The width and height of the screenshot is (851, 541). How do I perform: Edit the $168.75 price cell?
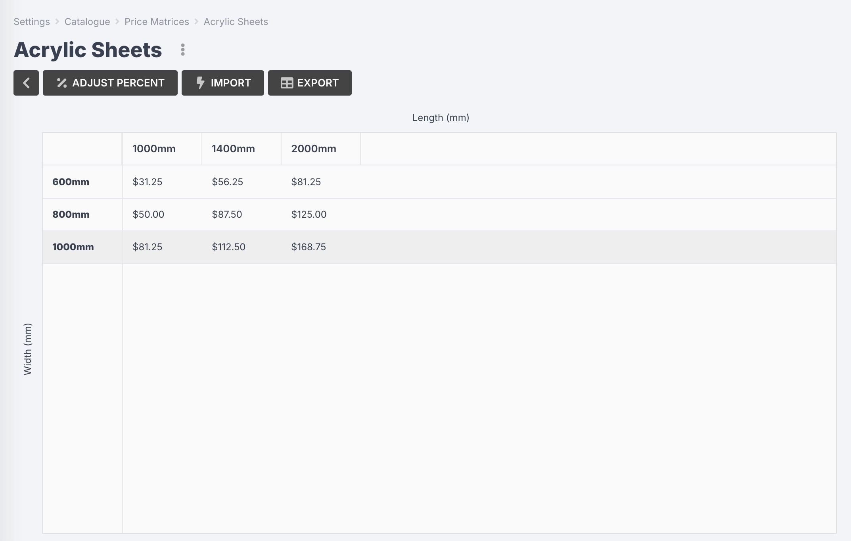(308, 247)
